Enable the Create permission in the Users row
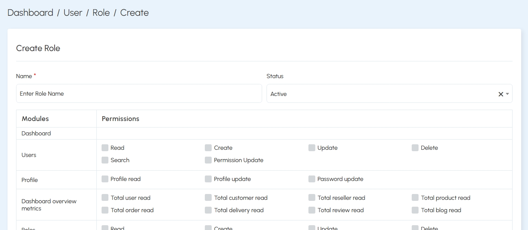 point(208,148)
